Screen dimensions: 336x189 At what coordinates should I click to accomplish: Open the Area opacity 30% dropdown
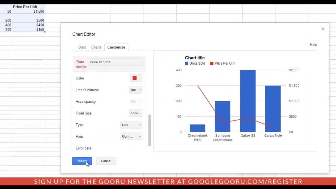pos(136,102)
